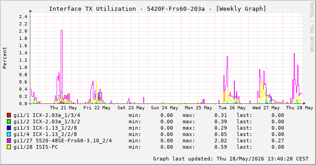Image resolution: width=316 pixels, height=165 pixels.
Task: Click the cyan gi1/4 legend swatch
Action: click(x=9, y=134)
